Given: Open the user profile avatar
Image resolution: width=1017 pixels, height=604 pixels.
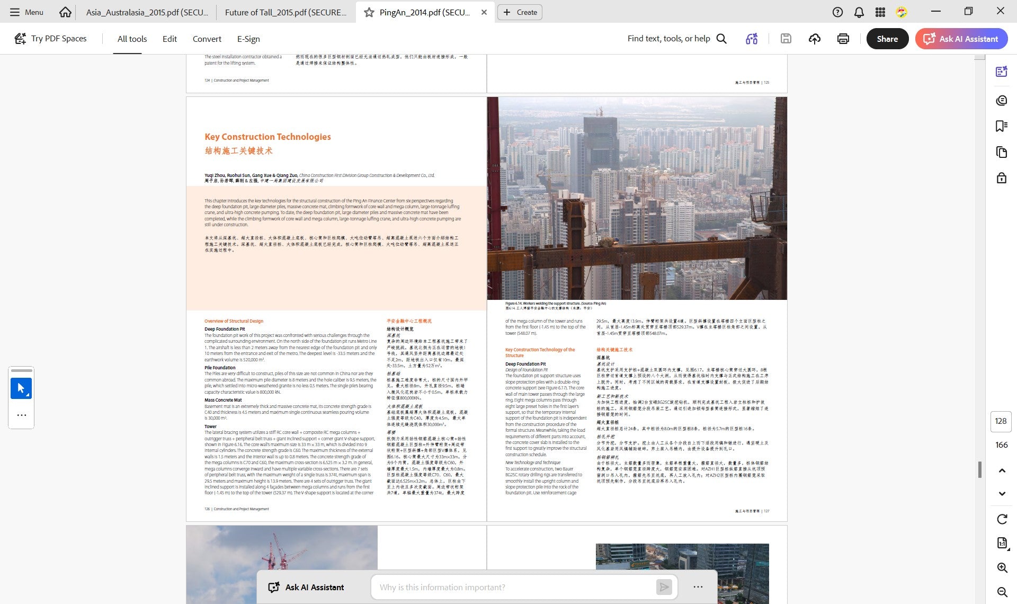Looking at the screenshot, I should point(902,12).
